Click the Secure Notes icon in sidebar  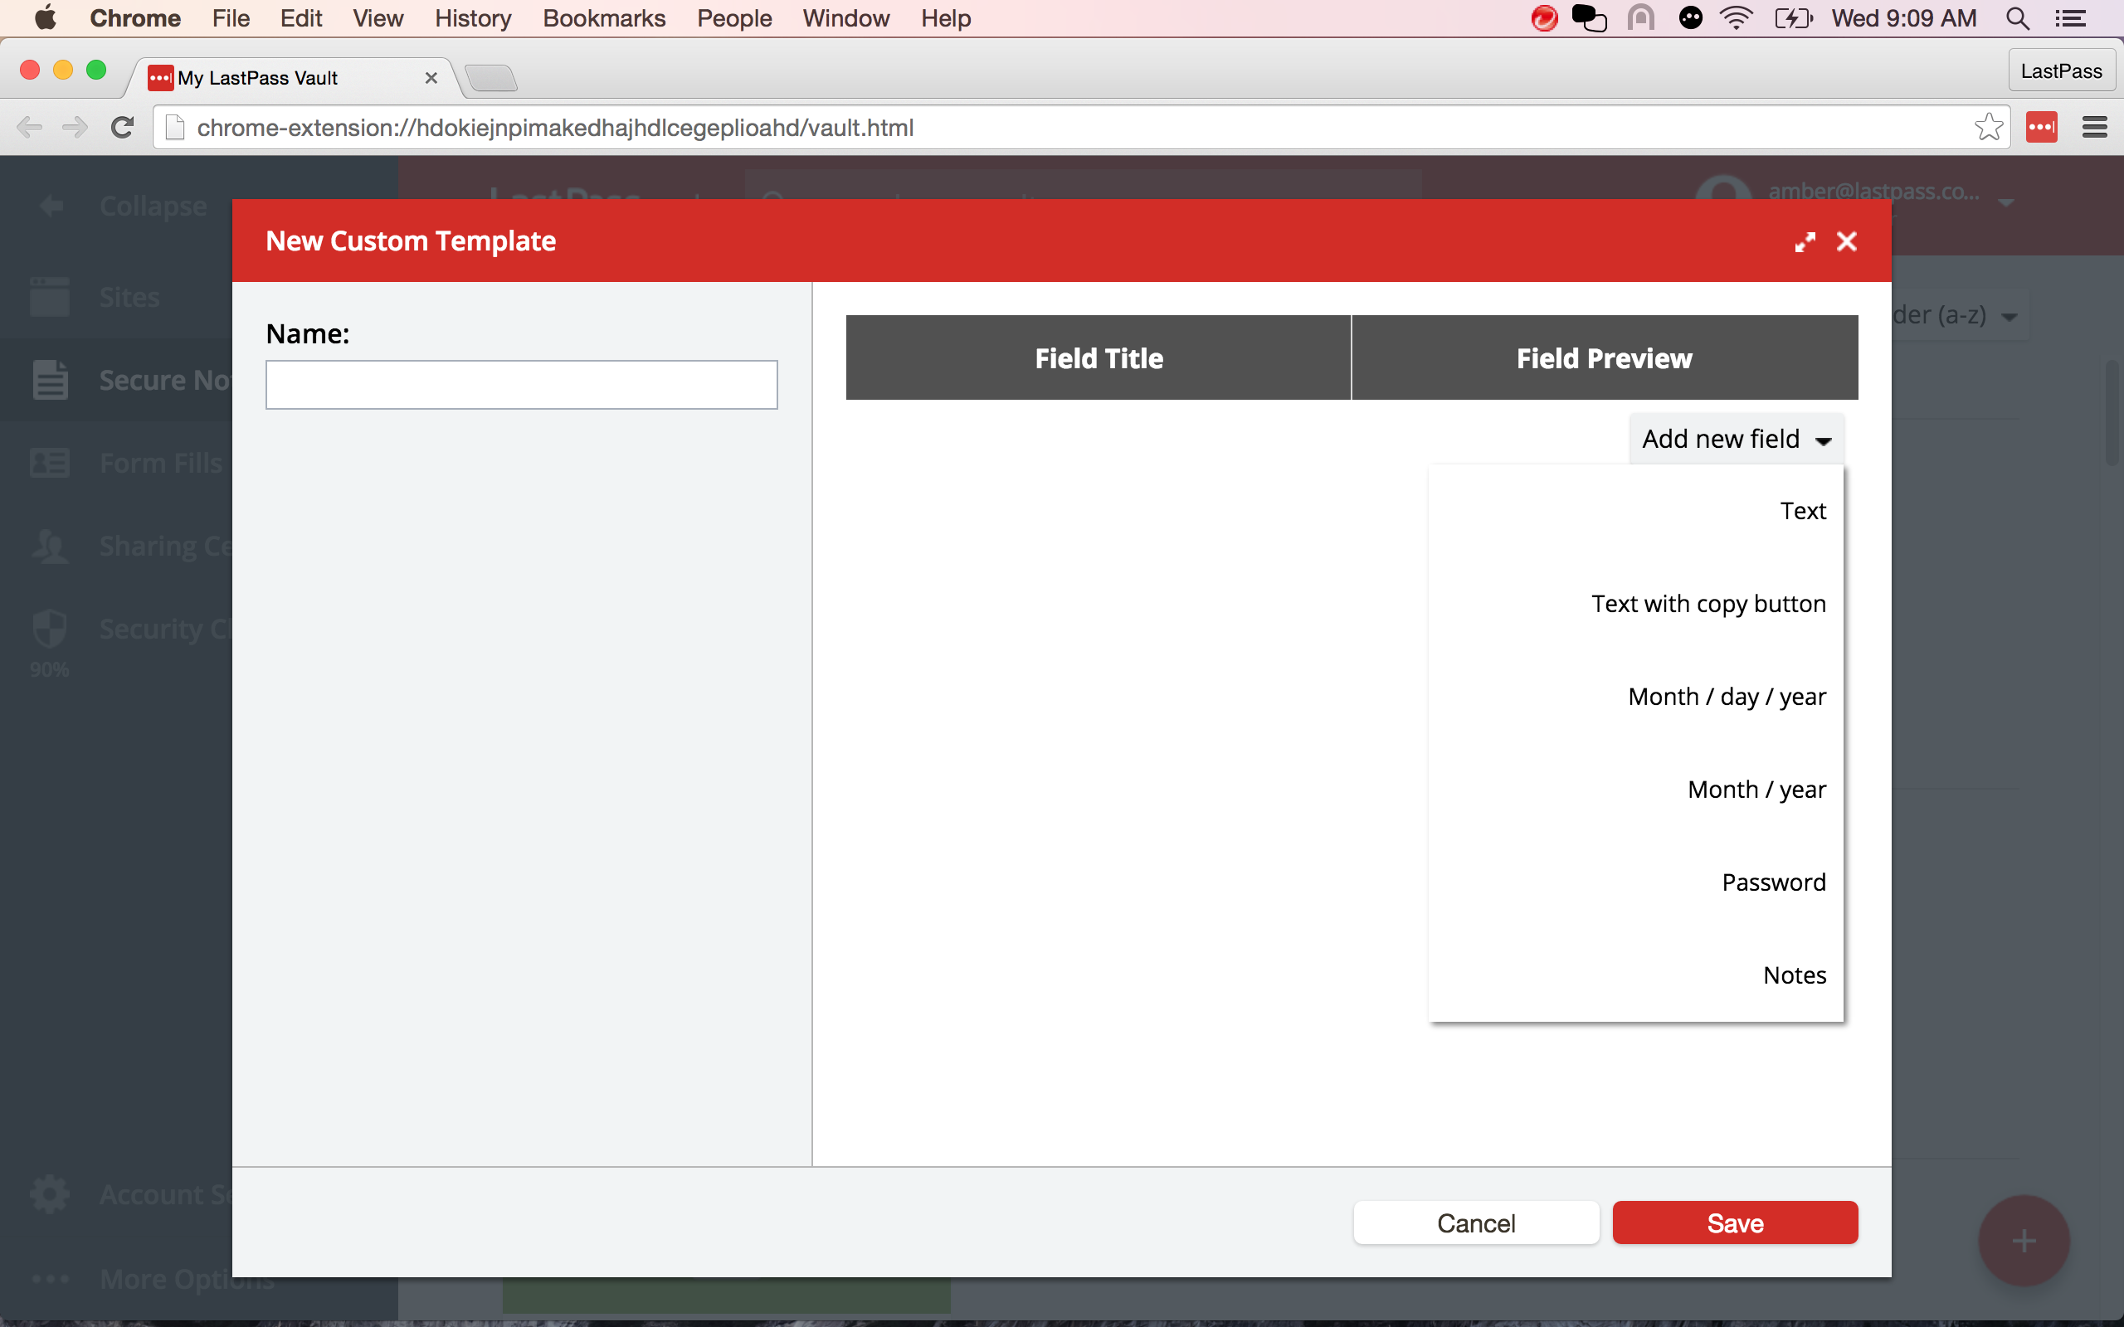point(49,381)
